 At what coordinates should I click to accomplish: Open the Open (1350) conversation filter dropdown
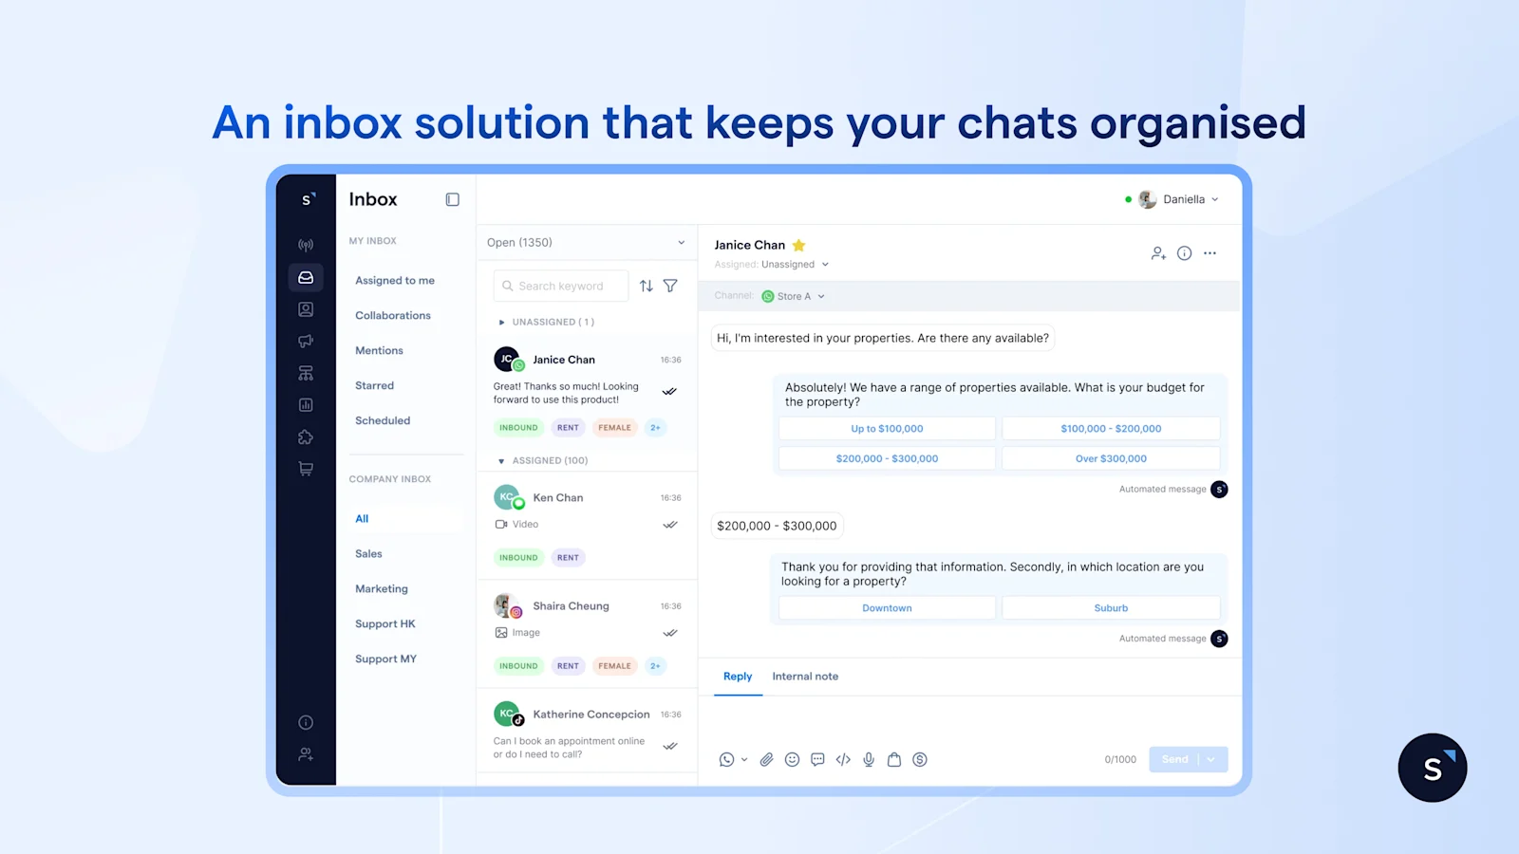click(586, 242)
